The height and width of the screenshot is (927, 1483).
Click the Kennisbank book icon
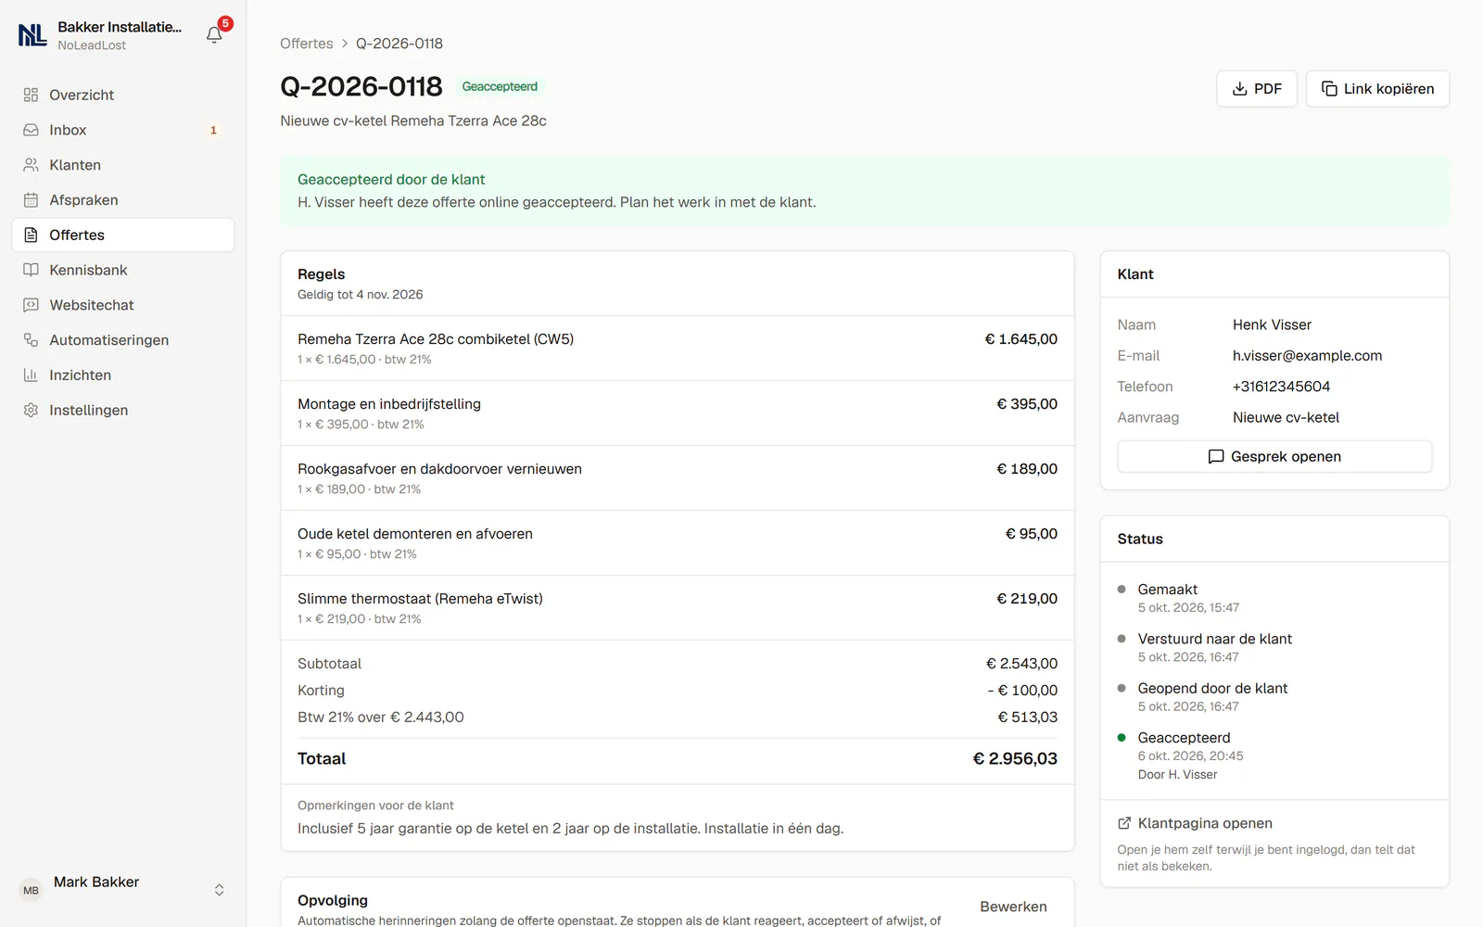pyautogui.click(x=31, y=270)
